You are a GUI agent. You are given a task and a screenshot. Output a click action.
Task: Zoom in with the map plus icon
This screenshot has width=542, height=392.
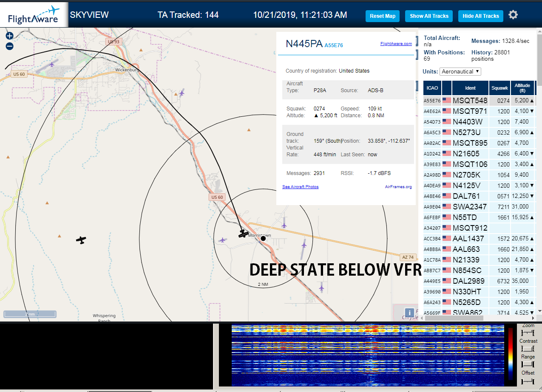click(x=9, y=36)
